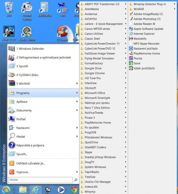Launch PlayMemories Home application shortcut
Image resolution: width=178 pixels, height=194 pixels.
tap(152, 54)
